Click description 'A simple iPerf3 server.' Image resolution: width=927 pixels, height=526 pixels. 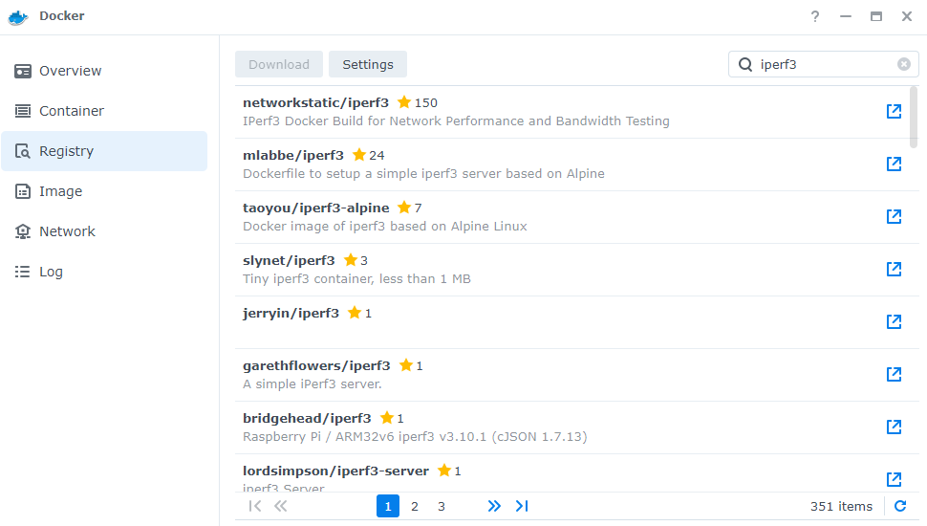pos(313,384)
